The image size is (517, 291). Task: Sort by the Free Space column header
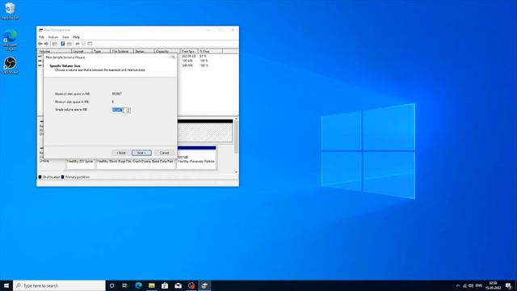tap(189, 51)
